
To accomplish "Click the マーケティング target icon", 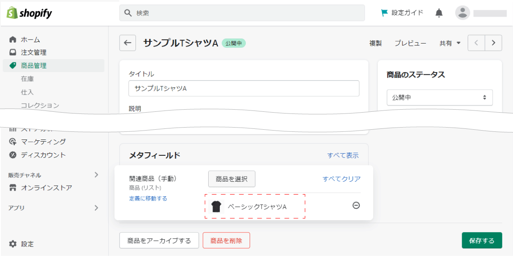I will (x=13, y=142).
